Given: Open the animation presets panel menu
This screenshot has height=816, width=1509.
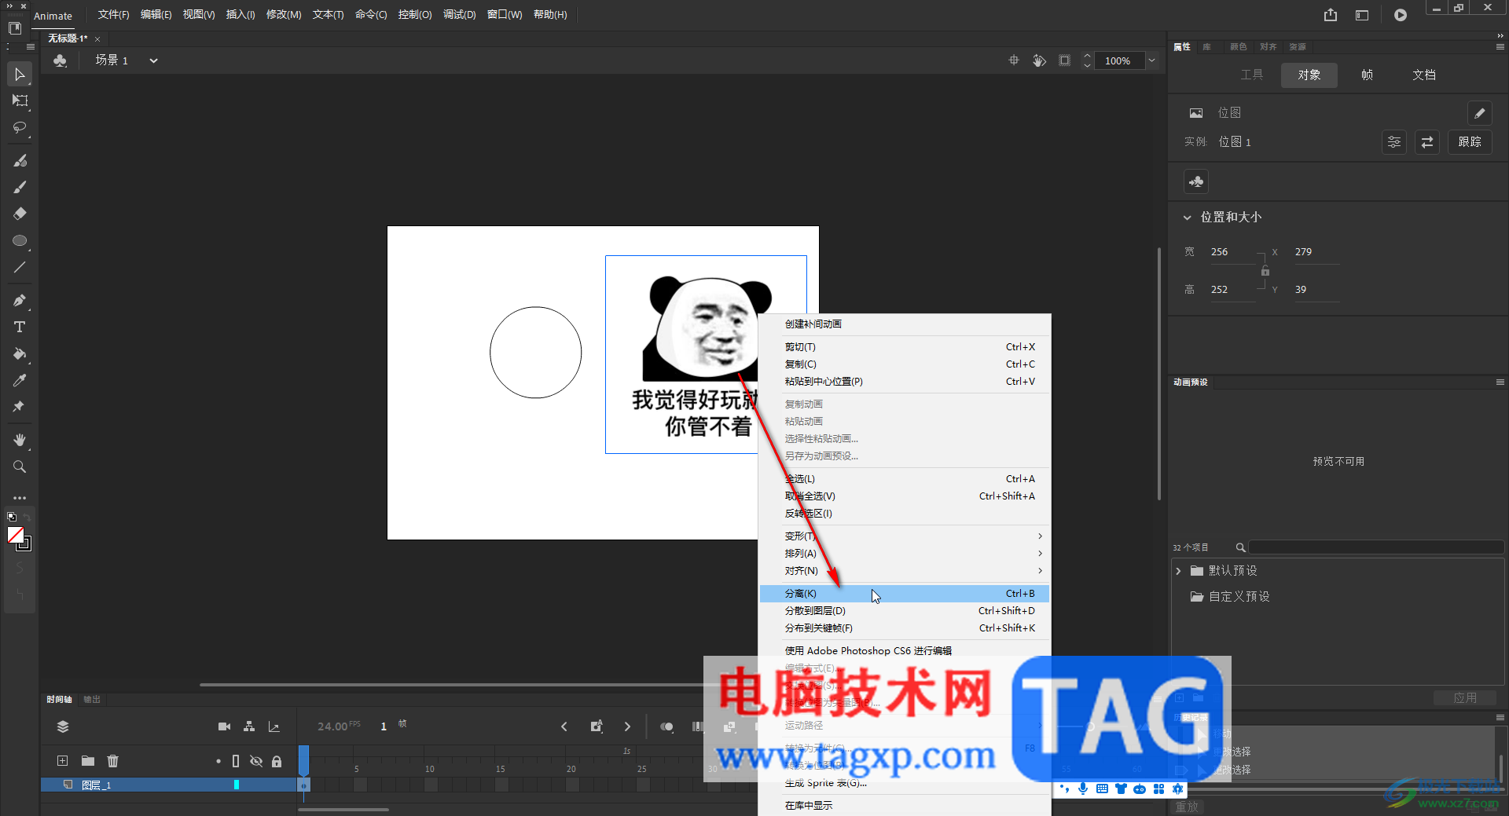Looking at the screenshot, I should [x=1500, y=382].
